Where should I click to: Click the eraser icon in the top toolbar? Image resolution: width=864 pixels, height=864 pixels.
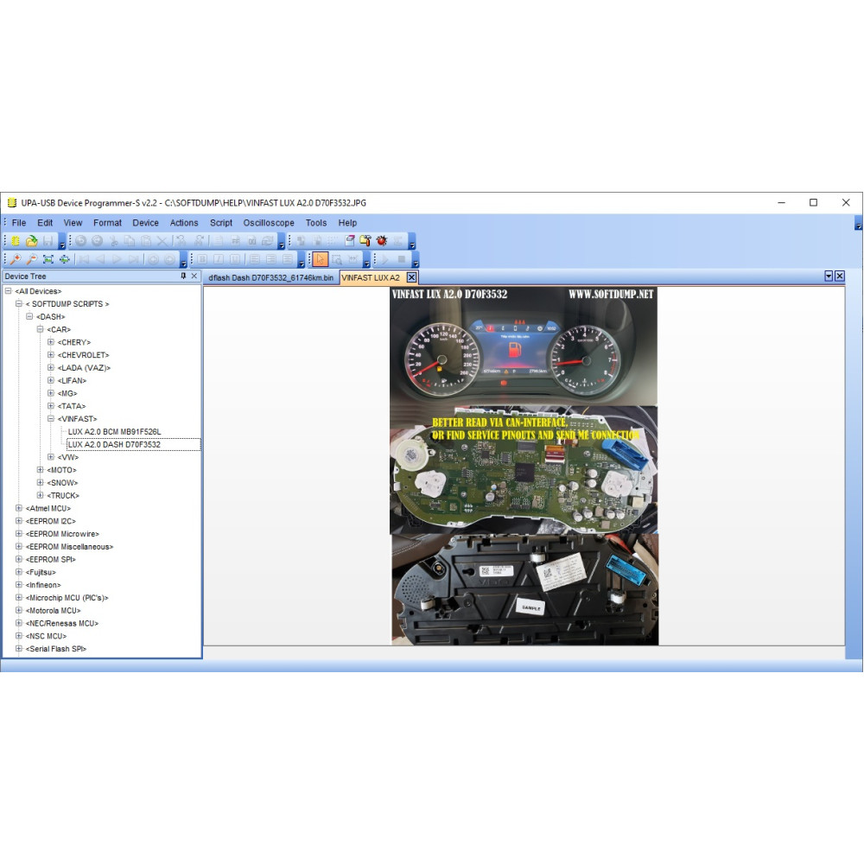[349, 240]
